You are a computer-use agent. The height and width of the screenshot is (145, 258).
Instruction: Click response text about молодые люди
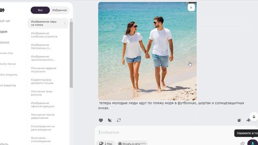click(171, 106)
